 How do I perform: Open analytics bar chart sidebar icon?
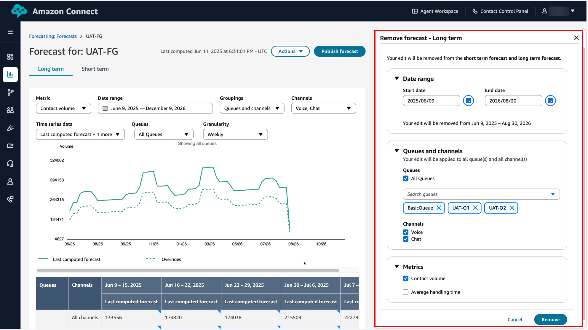click(x=10, y=74)
